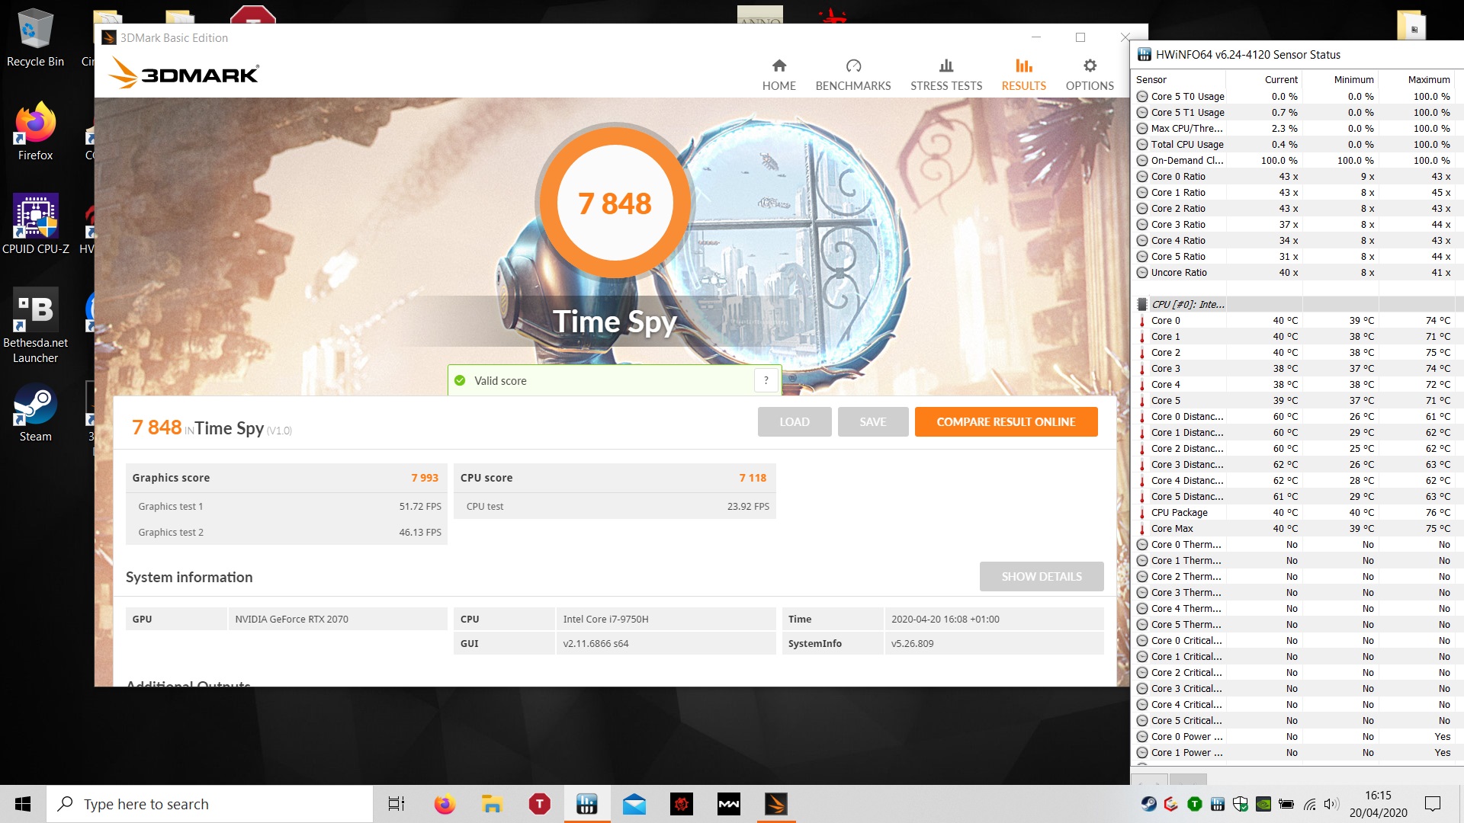Screen dimensions: 1464x823
Task: Click SHOW DETAILS for system information
Action: click(x=1041, y=576)
